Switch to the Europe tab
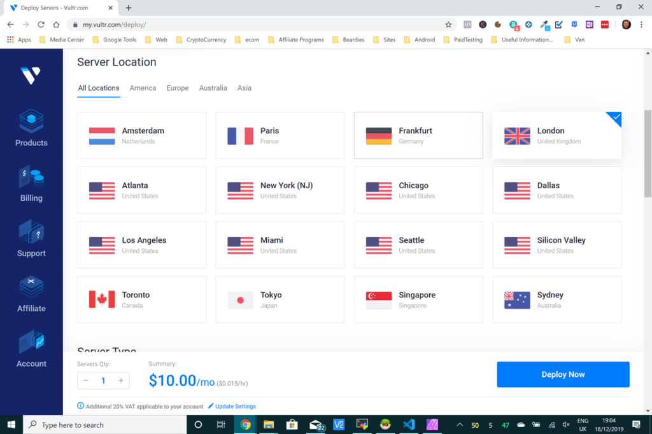Screen dimensions: 652x434 pos(178,88)
